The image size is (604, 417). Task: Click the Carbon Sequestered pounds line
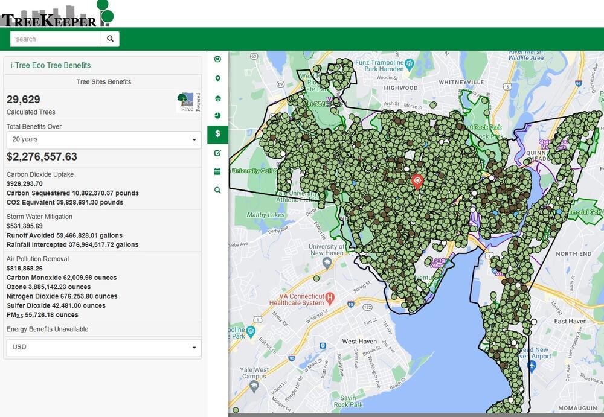[72, 193]
